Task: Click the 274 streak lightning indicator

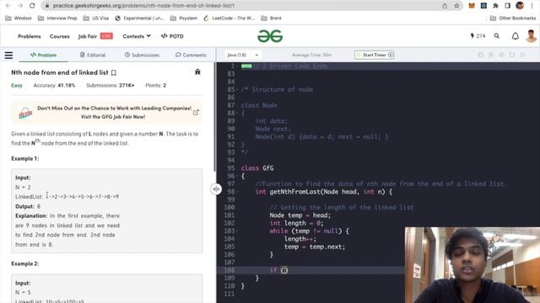Action: coord(478,35)
